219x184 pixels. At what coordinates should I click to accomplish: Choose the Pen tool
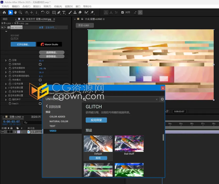click(59, 12)
